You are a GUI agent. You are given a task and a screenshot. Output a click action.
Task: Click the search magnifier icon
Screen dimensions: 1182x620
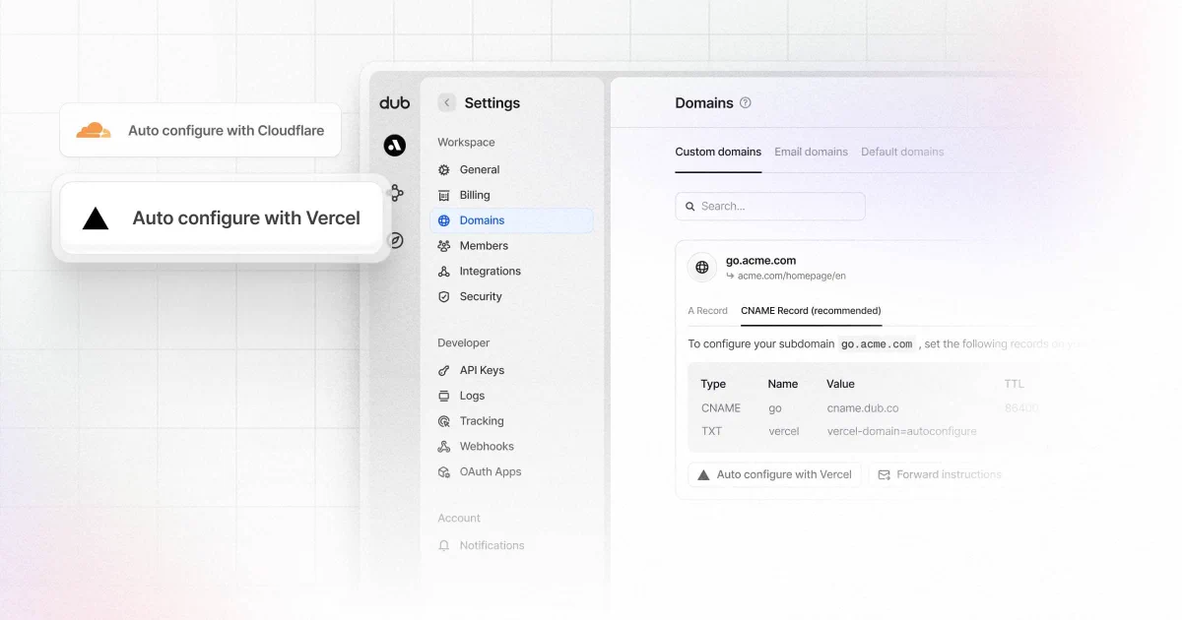[x=690, y=207]
